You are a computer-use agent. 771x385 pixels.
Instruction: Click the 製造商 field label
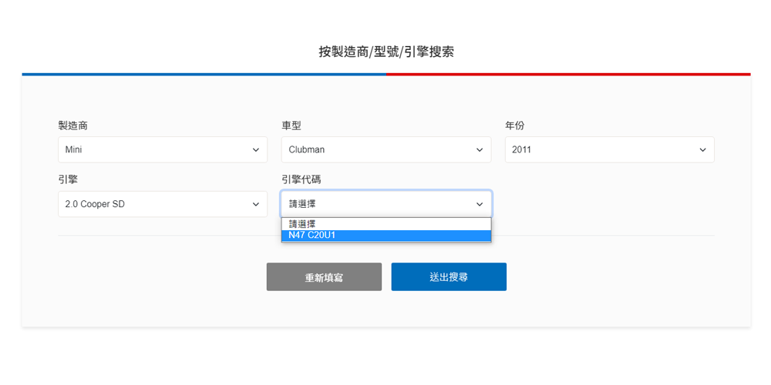pos(72,126)
